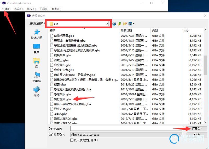Click the file icon of 龙珠Z.gba
Screen dimensions: 209x149
tap(52, 114)
